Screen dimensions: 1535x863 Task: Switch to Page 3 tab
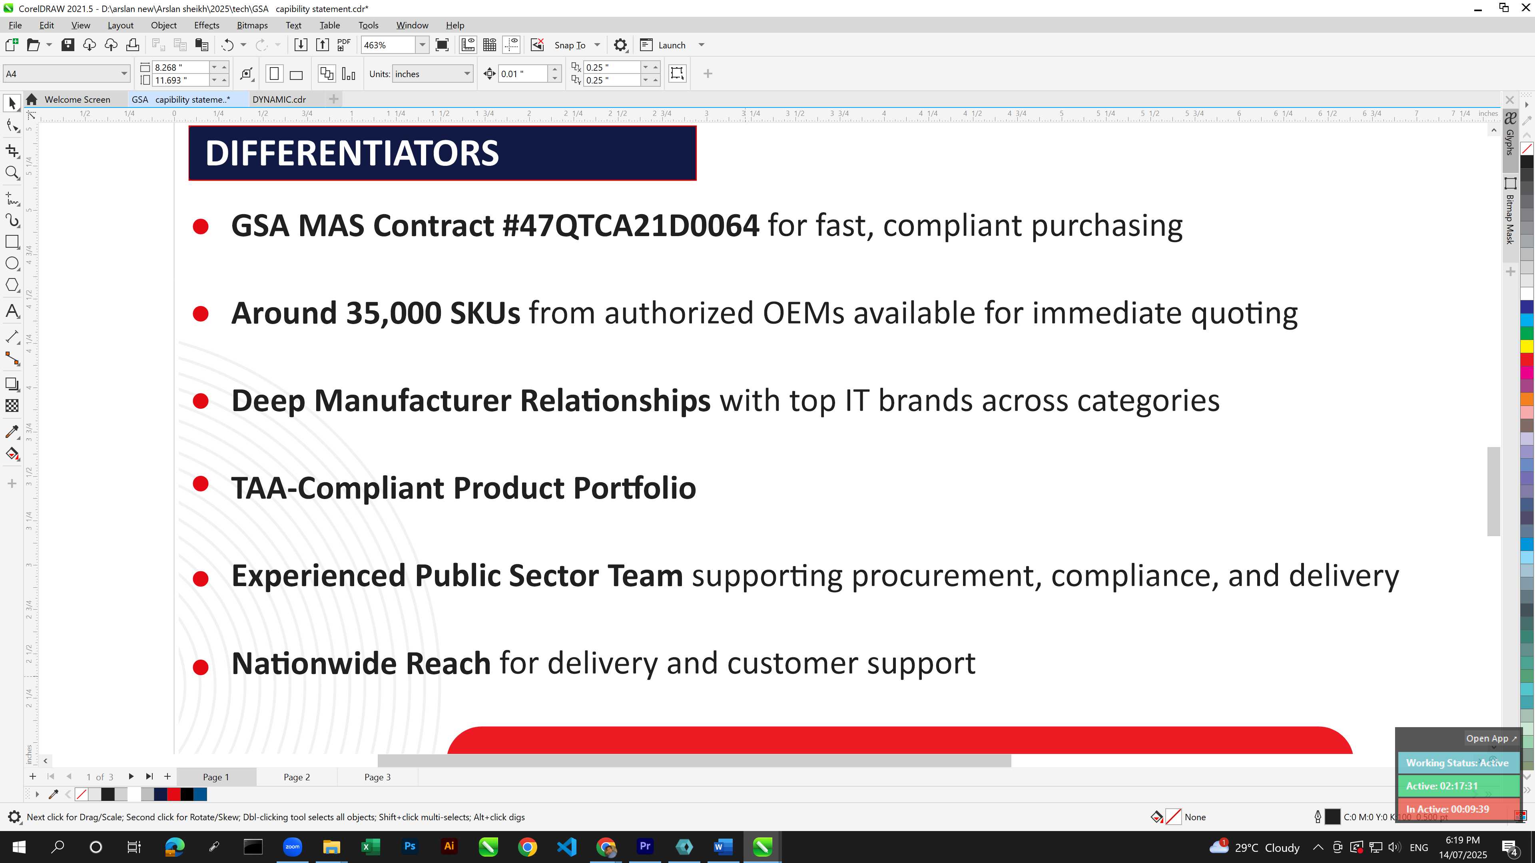coord(378,777)
